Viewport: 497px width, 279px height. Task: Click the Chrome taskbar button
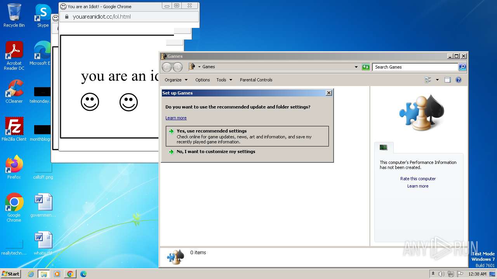70,274
